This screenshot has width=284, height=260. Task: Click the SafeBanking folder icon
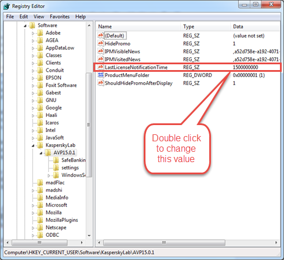coord(56,160)
